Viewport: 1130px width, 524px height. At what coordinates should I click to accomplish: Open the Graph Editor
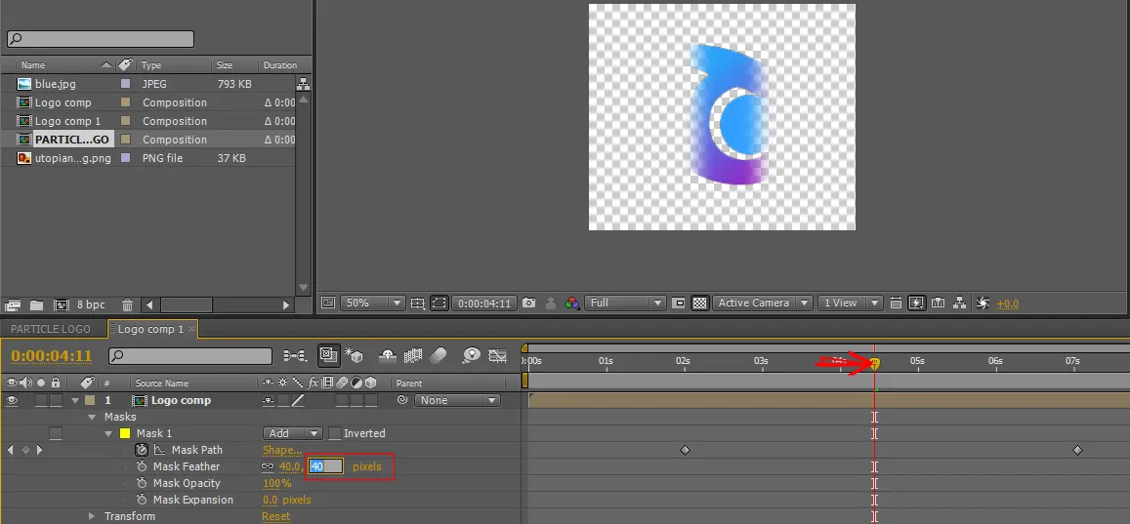(x=497, y=355)
